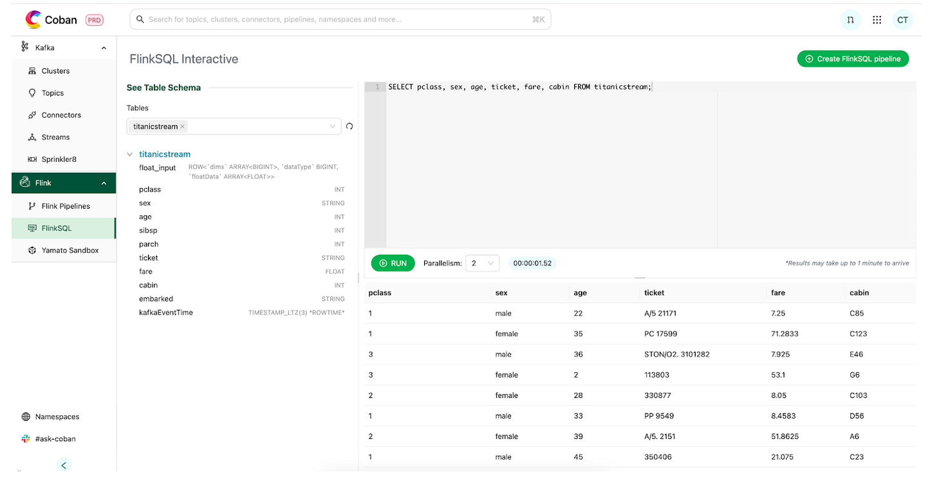The height and width of the screenshot is (479, 937).
Task: Run the SQL query
Action: pos(393,263)
